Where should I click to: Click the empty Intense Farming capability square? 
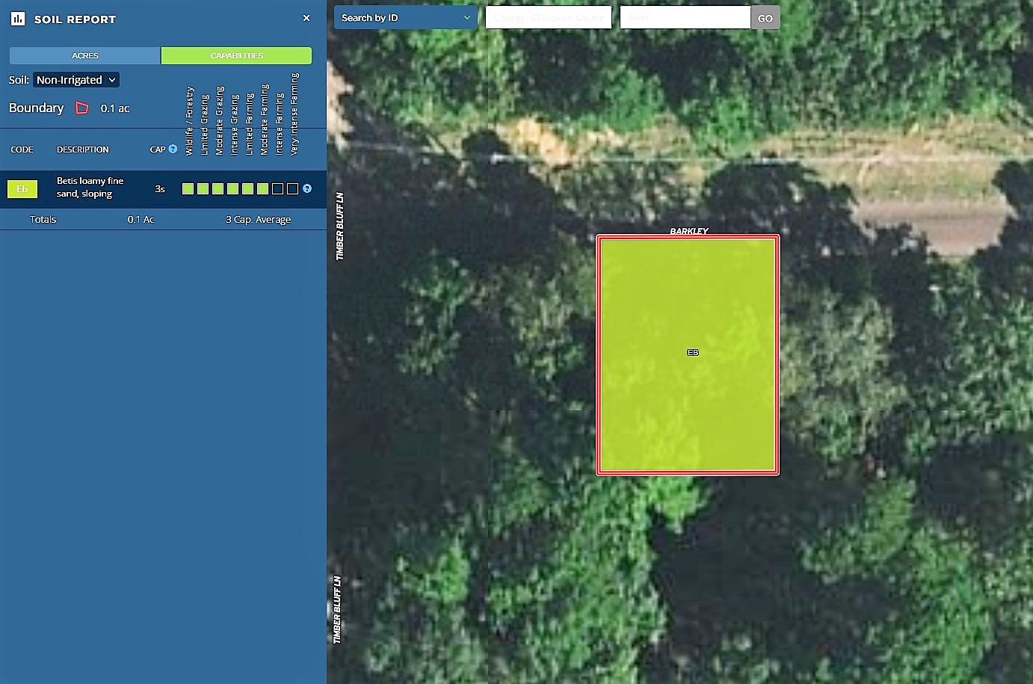[278, 189]
